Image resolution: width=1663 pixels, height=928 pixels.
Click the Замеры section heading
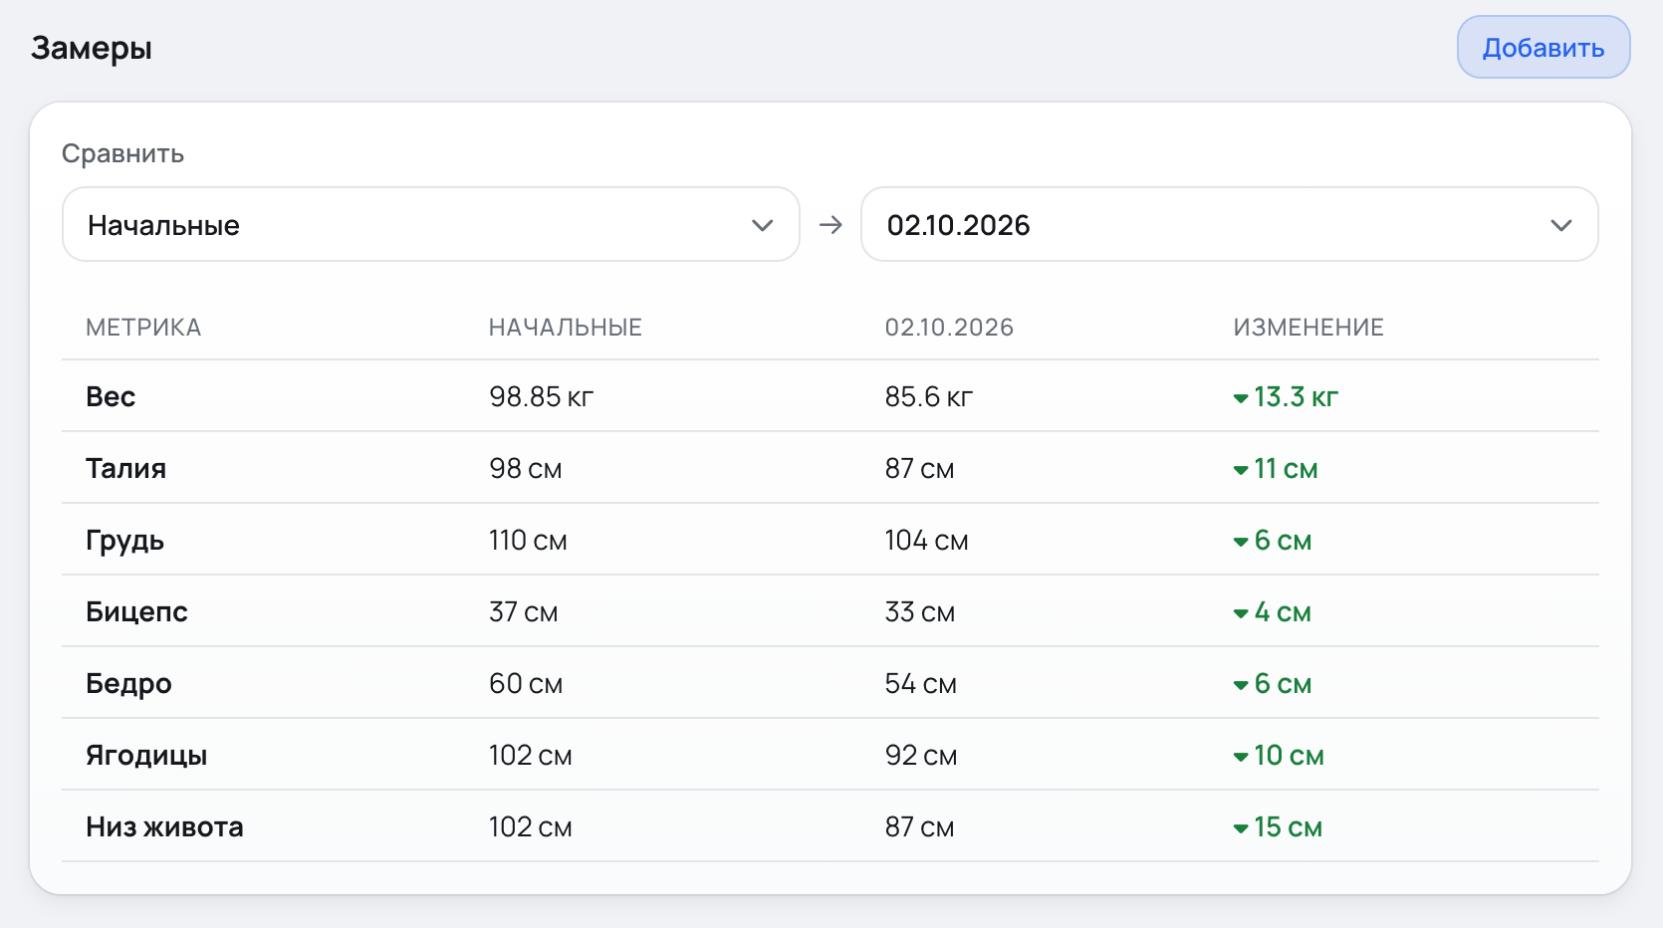coord(92,49)
